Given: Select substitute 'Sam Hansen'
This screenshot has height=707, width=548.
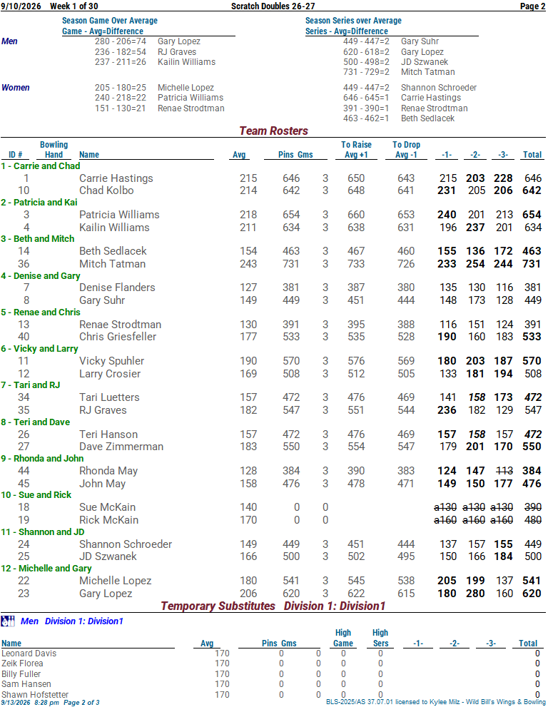Looking at the screenshot, I should pos(26,684).
